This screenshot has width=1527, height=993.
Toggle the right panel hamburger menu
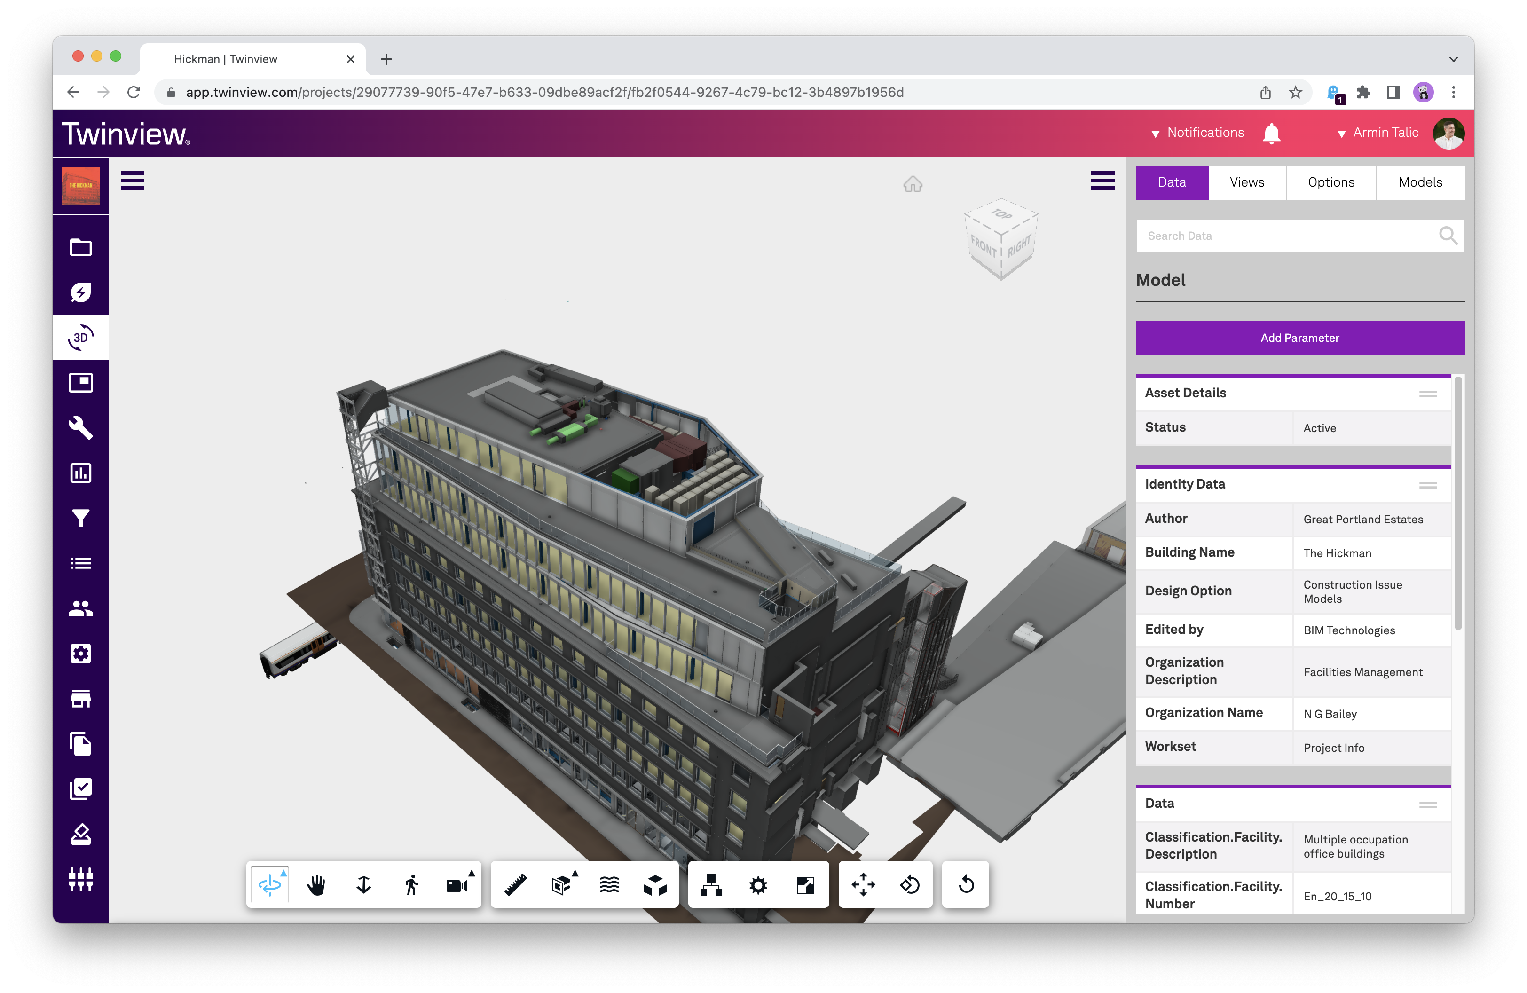click(1102, 181)
